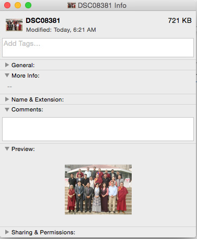Click the General section label

click(23, 65)
